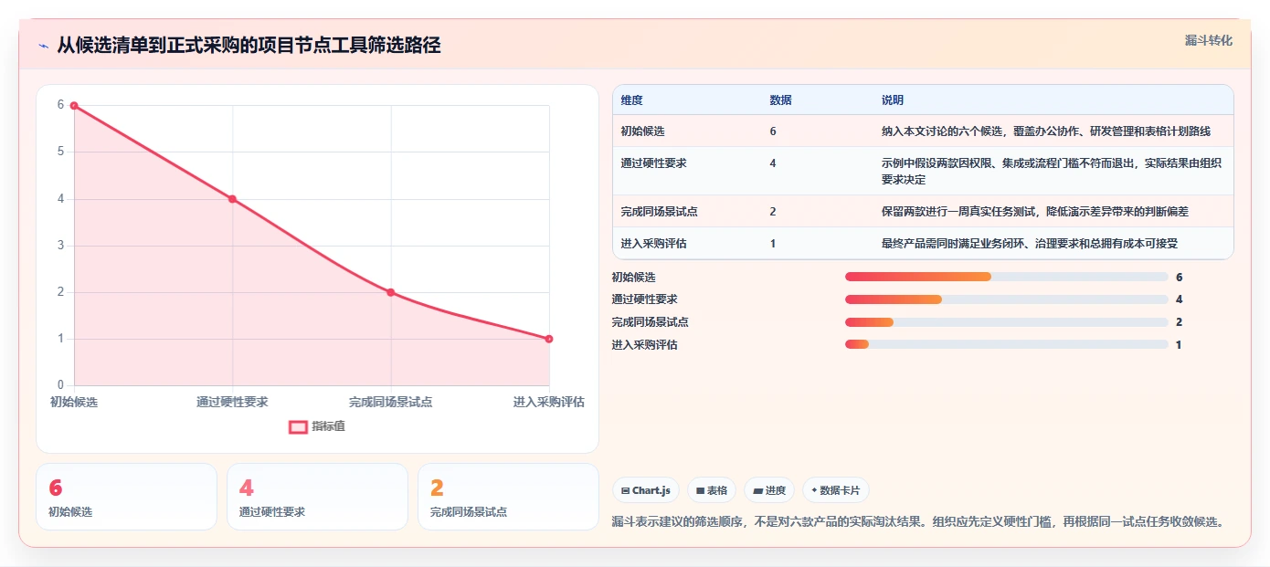1270x567 pixels.
Task: Open the stat card showing 6 初始候选
Action: click(x=127, y=497)
